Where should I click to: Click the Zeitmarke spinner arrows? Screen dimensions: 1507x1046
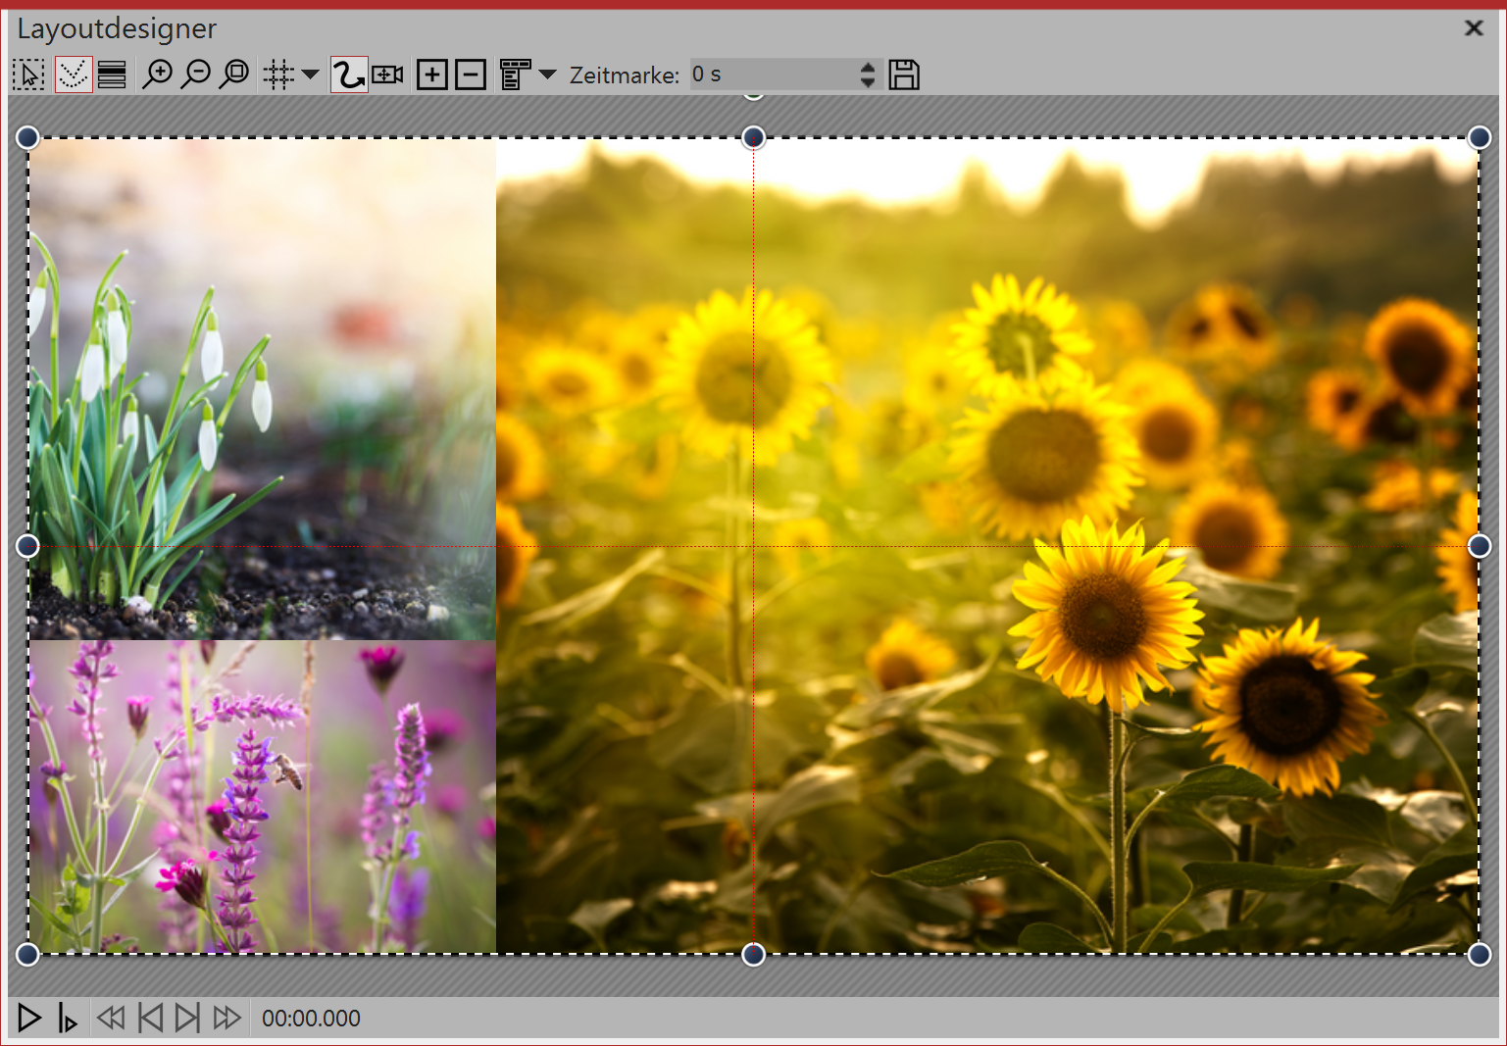[x=867, y=75]
